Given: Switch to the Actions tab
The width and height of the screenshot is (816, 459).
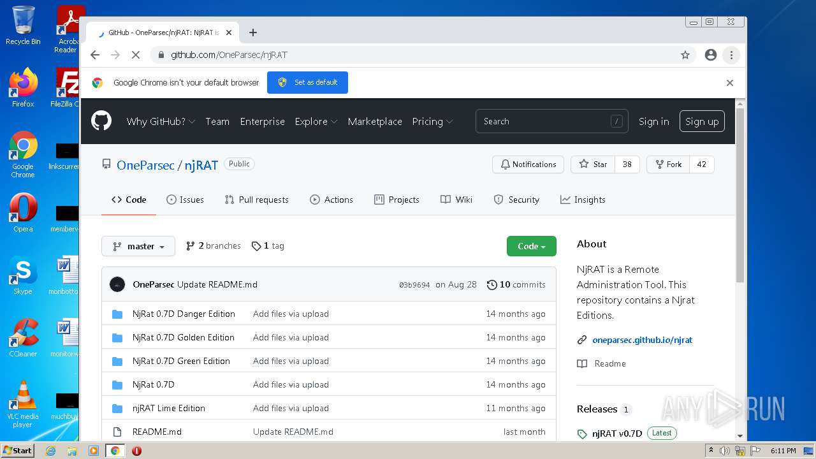Looking at the screenshot, I should (331, 200).
